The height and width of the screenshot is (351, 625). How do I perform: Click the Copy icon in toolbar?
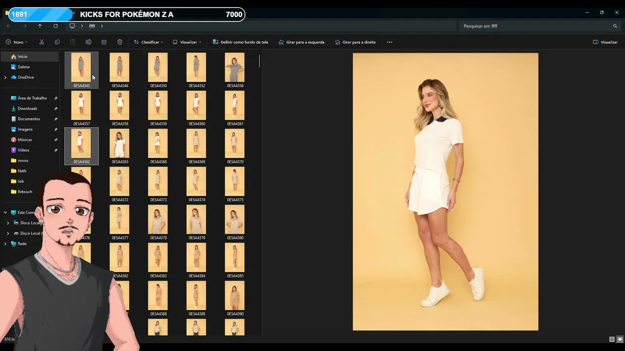coord(57,42)
